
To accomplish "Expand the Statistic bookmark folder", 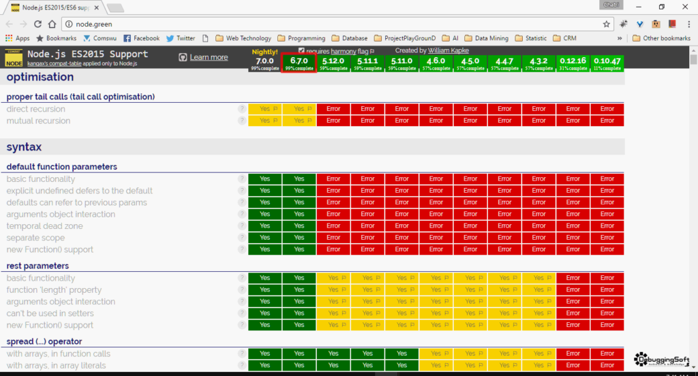I will (530, 38).
